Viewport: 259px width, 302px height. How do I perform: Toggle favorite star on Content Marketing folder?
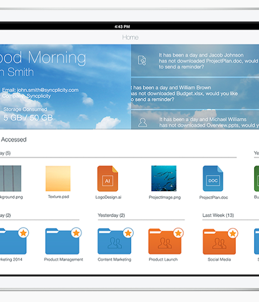[128, 233]
